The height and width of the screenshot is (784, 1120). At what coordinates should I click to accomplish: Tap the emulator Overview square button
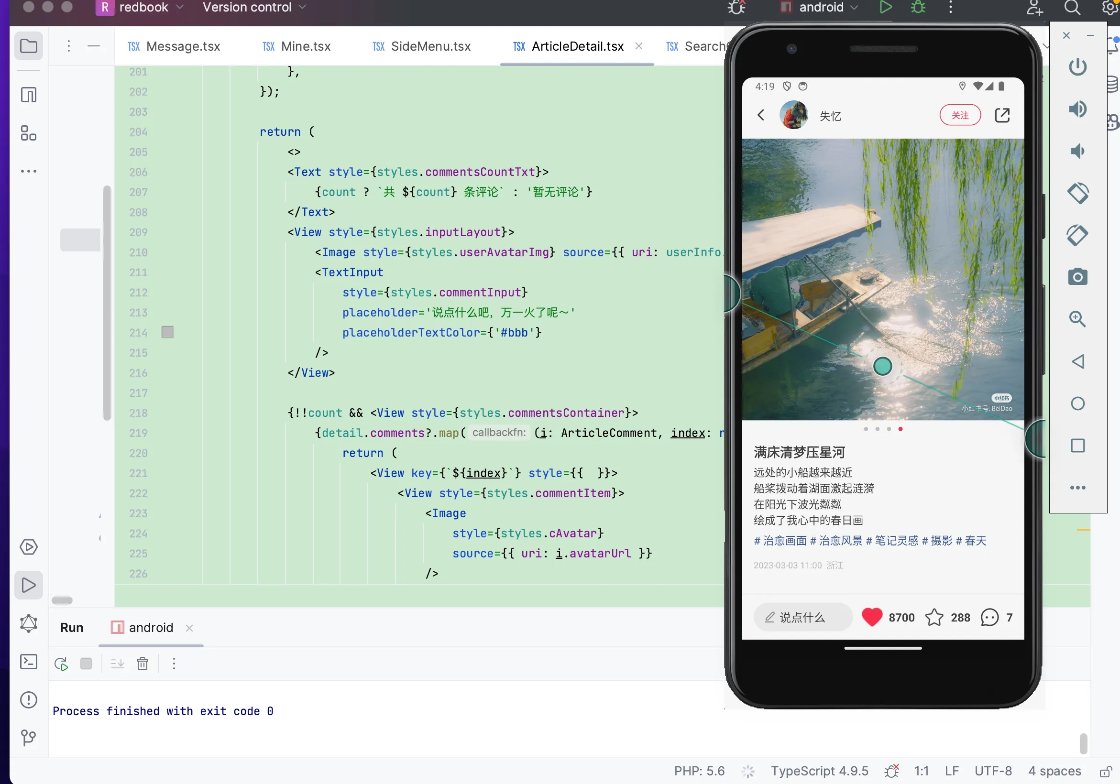(x=1077, y=446)
